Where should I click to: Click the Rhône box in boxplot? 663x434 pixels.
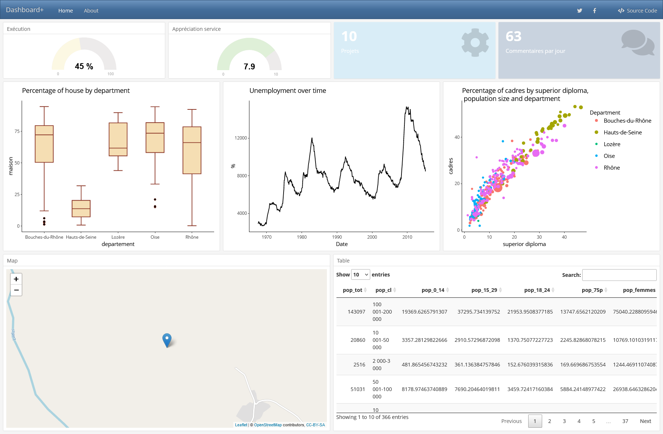pos(192,150)
